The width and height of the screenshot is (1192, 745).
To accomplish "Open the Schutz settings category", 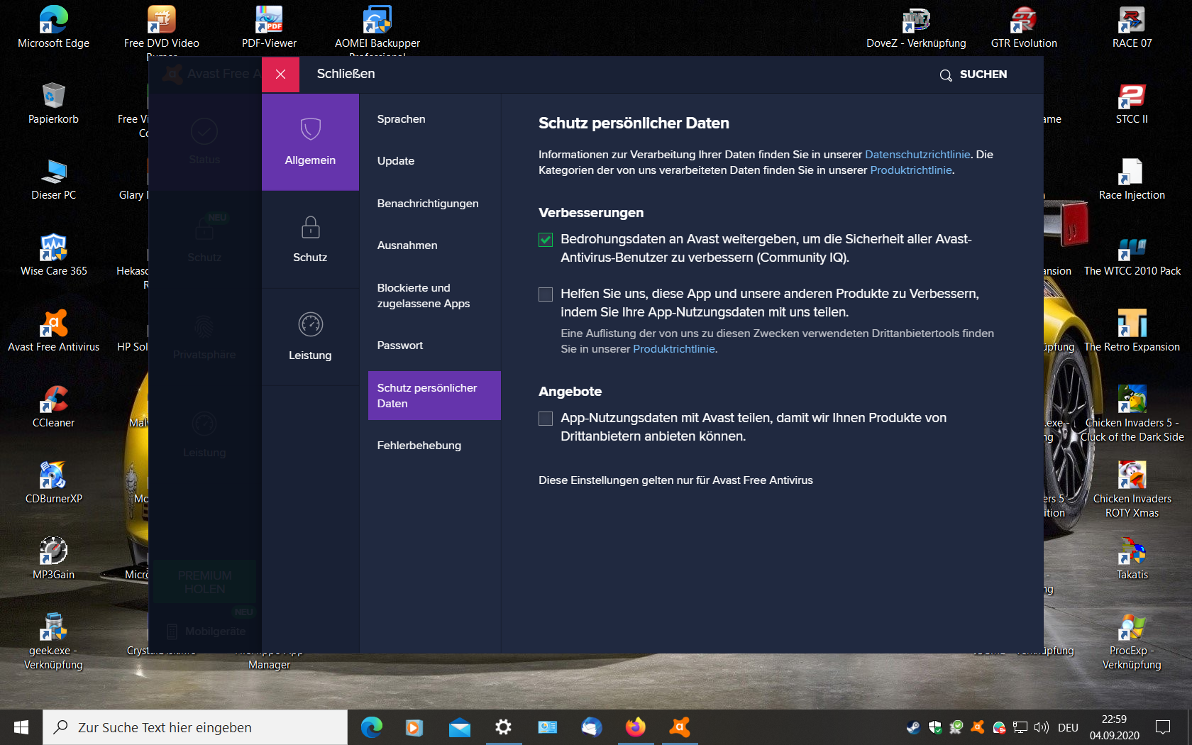I will pyautogui.click(x=310, y=240).
